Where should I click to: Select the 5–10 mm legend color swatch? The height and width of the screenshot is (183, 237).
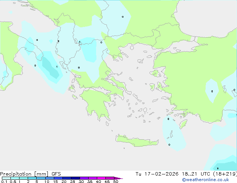click(41, 178)
